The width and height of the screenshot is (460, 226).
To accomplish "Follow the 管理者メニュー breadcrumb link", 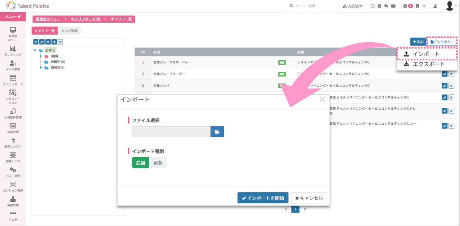I will (x=48, y=19).
